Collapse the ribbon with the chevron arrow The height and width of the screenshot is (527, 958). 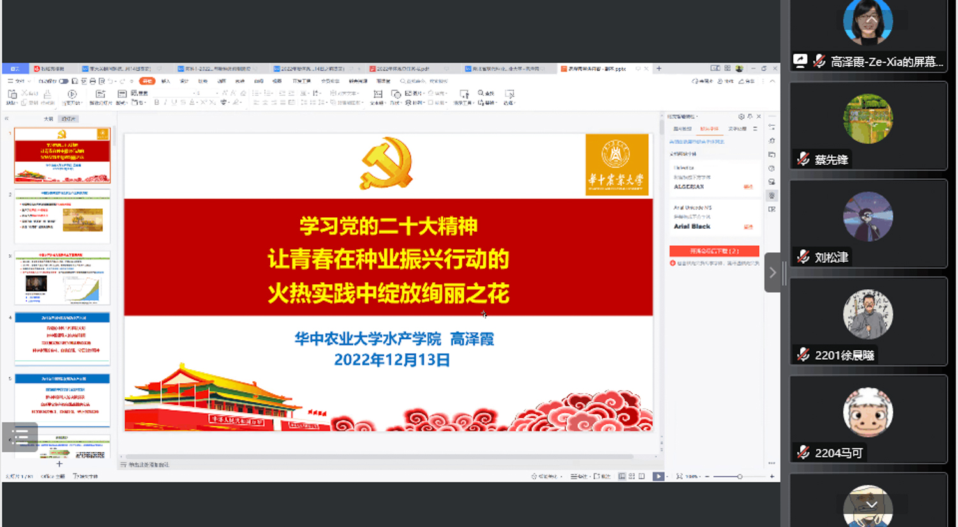tap(772, 81)
